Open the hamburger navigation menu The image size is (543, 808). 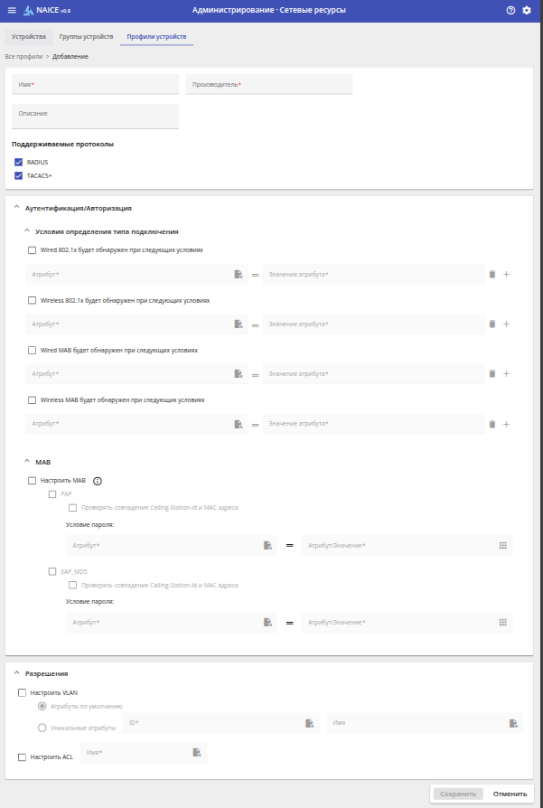coord(12,10)
